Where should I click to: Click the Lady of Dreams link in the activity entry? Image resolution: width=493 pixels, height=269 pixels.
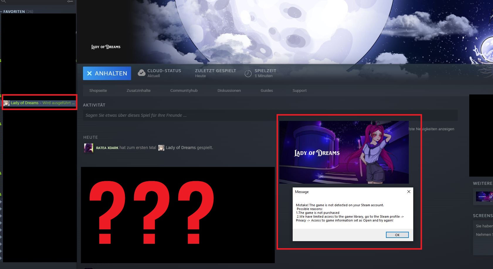click(x=181, y=148)
